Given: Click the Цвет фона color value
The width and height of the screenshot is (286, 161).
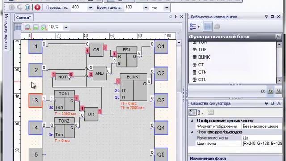Looking at the screenshot, I should 262,144.
